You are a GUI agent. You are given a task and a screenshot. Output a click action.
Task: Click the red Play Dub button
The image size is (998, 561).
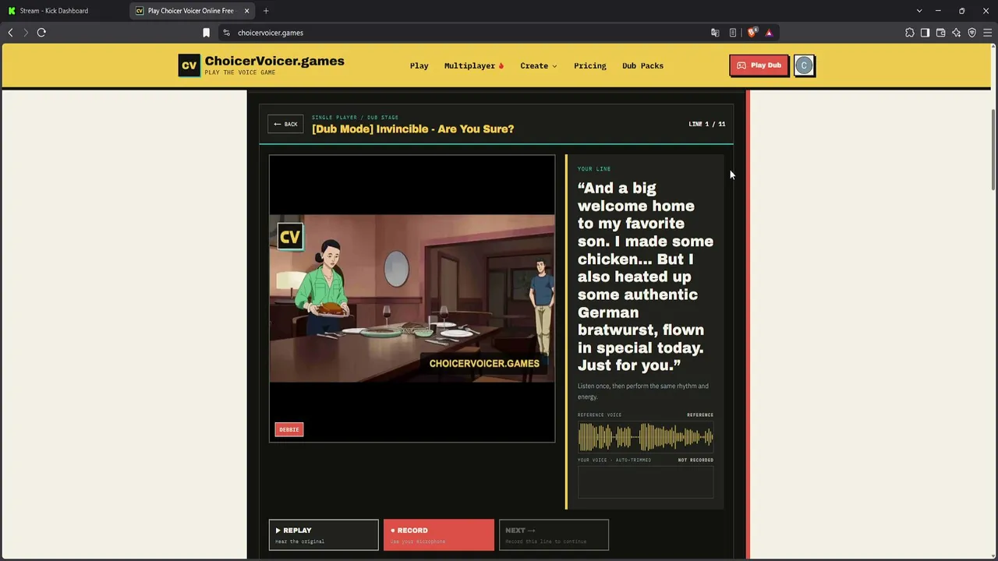[x=759, y=65]
